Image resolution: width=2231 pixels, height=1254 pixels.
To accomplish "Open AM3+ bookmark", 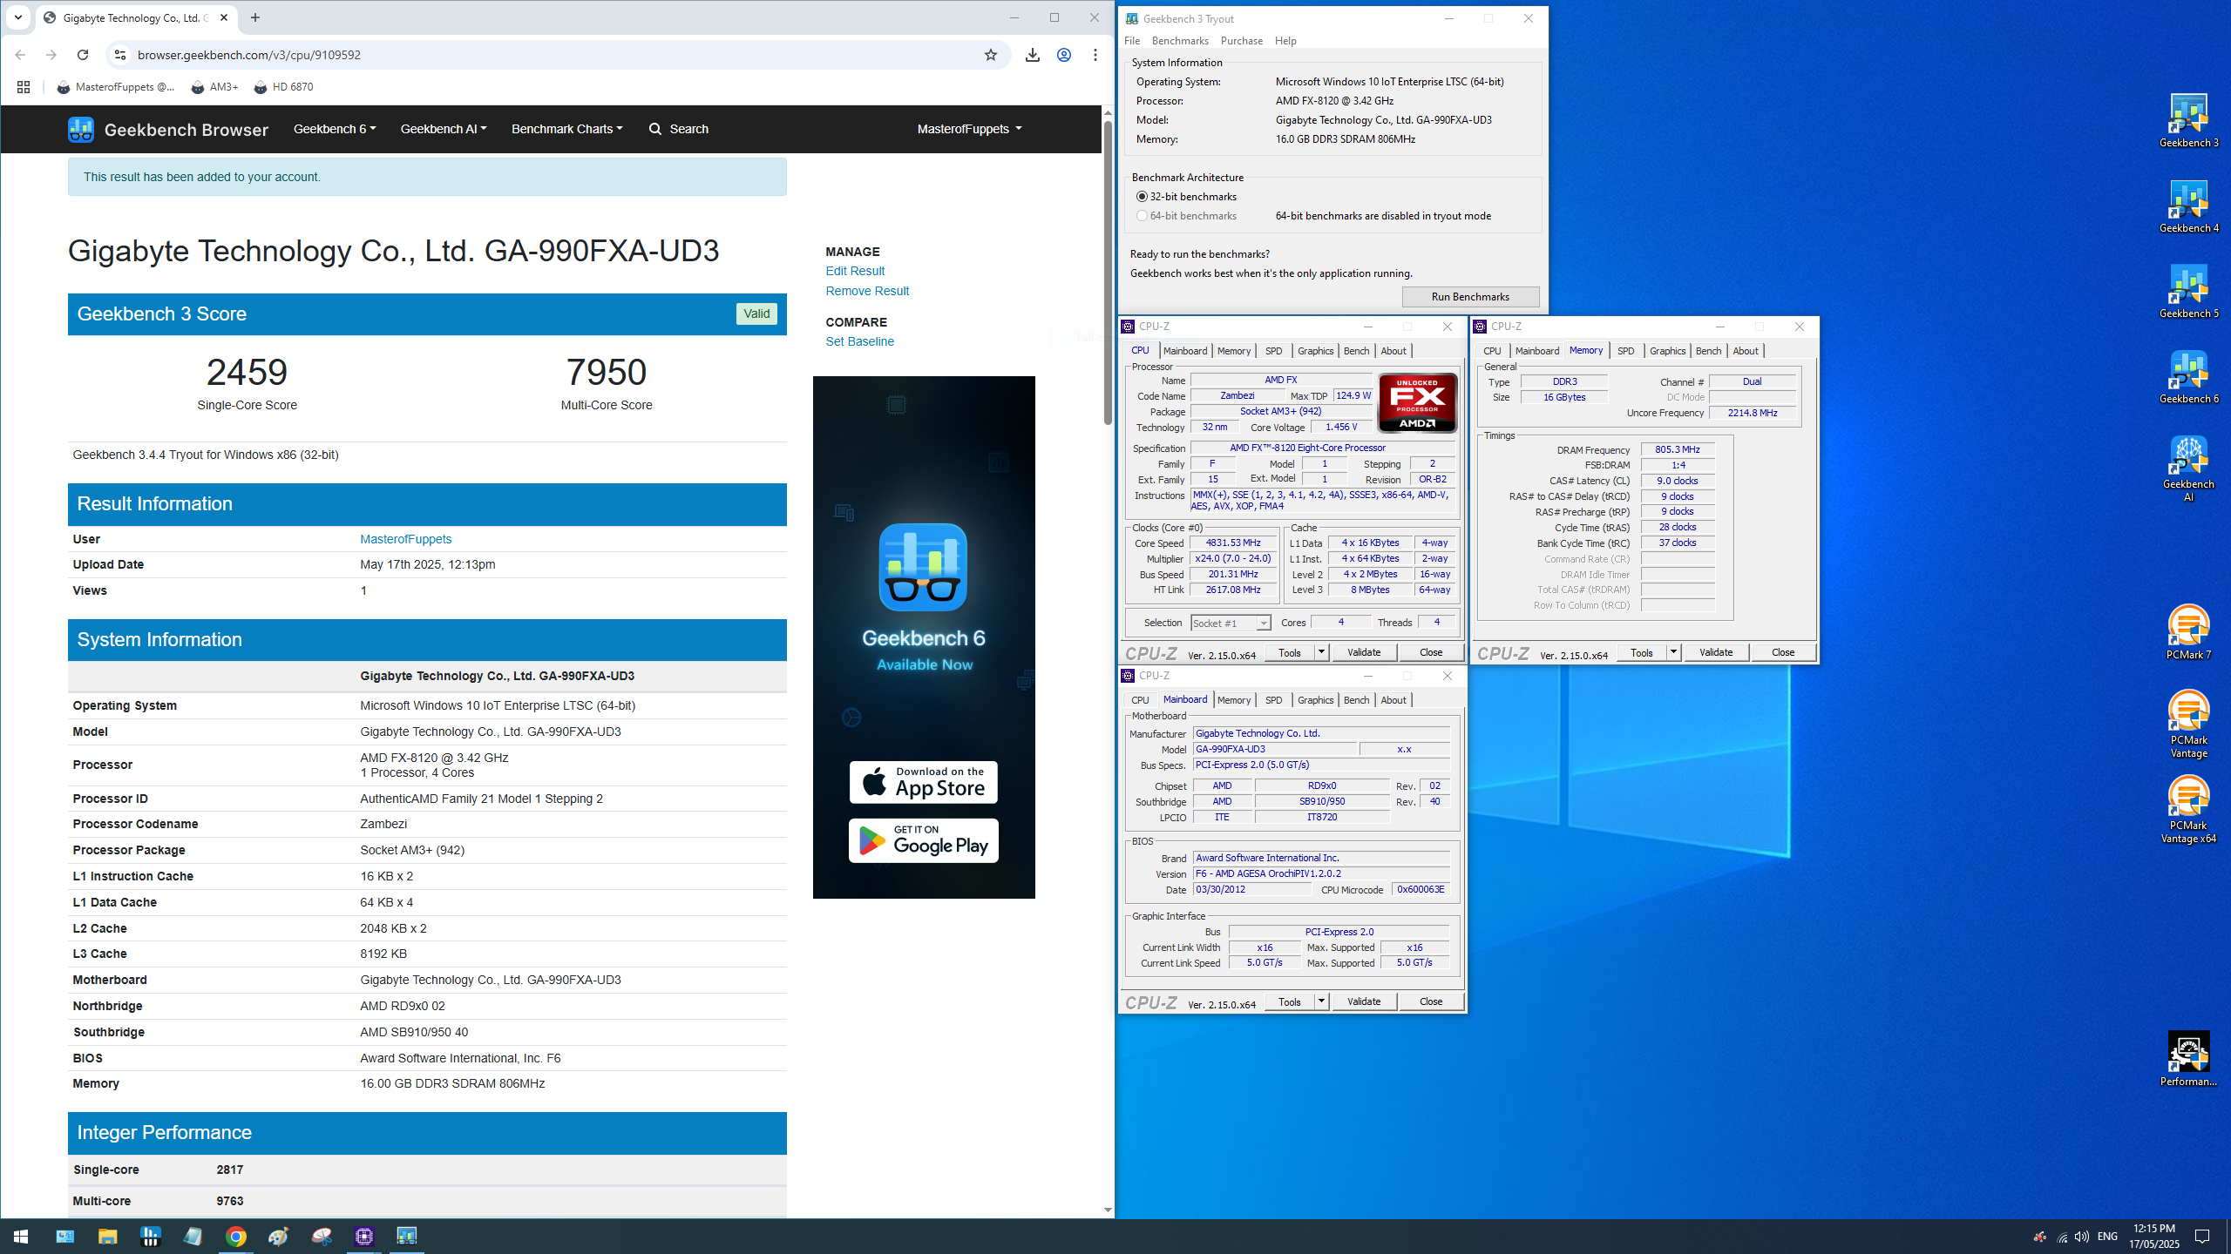I will click(x=214, y=87).
